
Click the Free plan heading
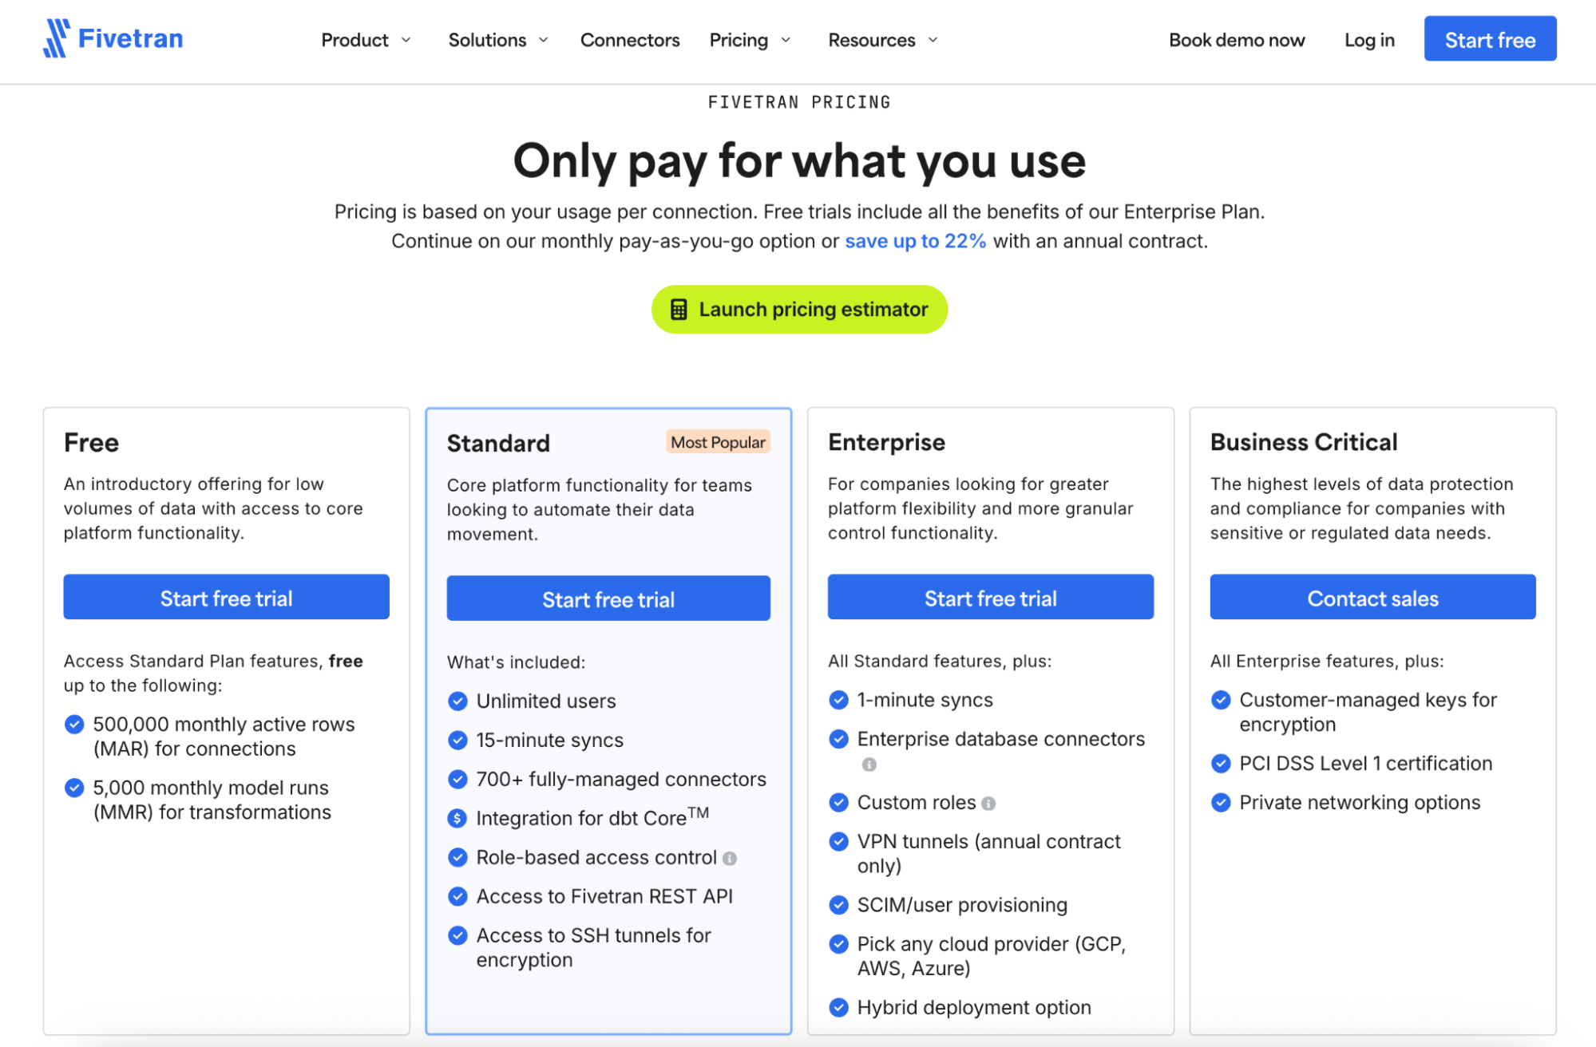click(91, 442)
